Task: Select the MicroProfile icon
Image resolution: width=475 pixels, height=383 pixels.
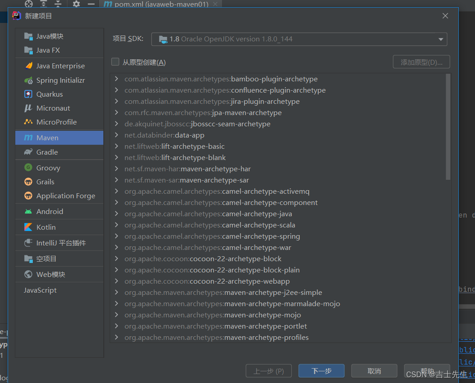Action: tap(28, 122)
